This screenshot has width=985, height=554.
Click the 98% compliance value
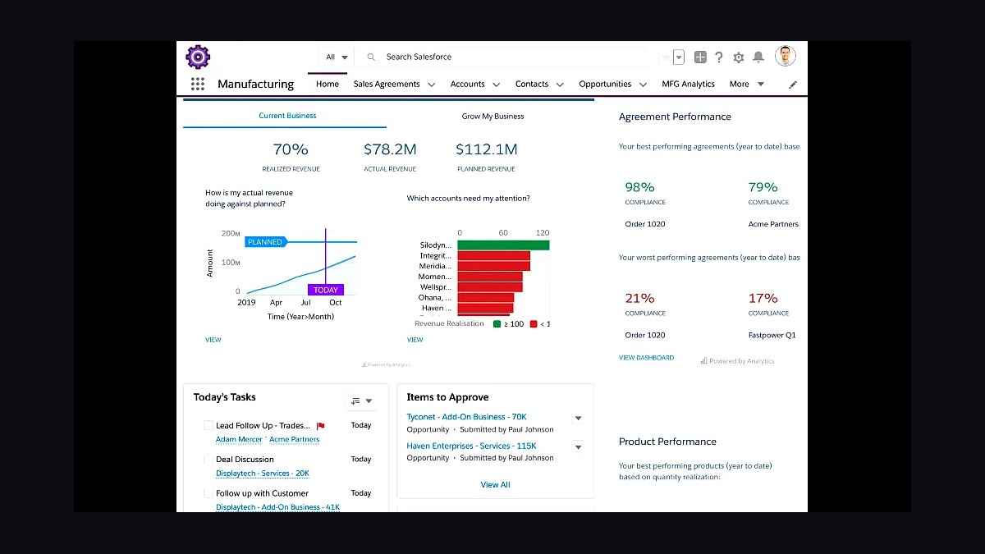point(639,187)
